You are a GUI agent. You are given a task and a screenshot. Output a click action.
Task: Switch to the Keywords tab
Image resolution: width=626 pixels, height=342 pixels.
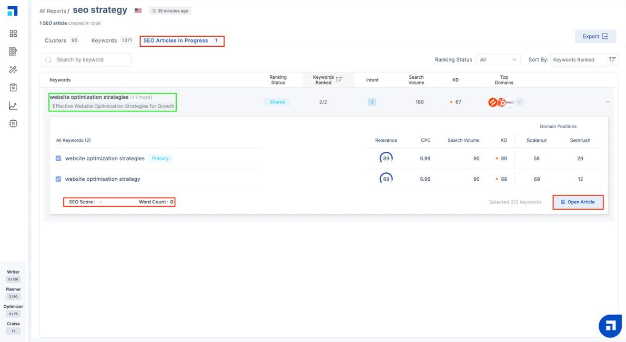click(x=112, y=40)
